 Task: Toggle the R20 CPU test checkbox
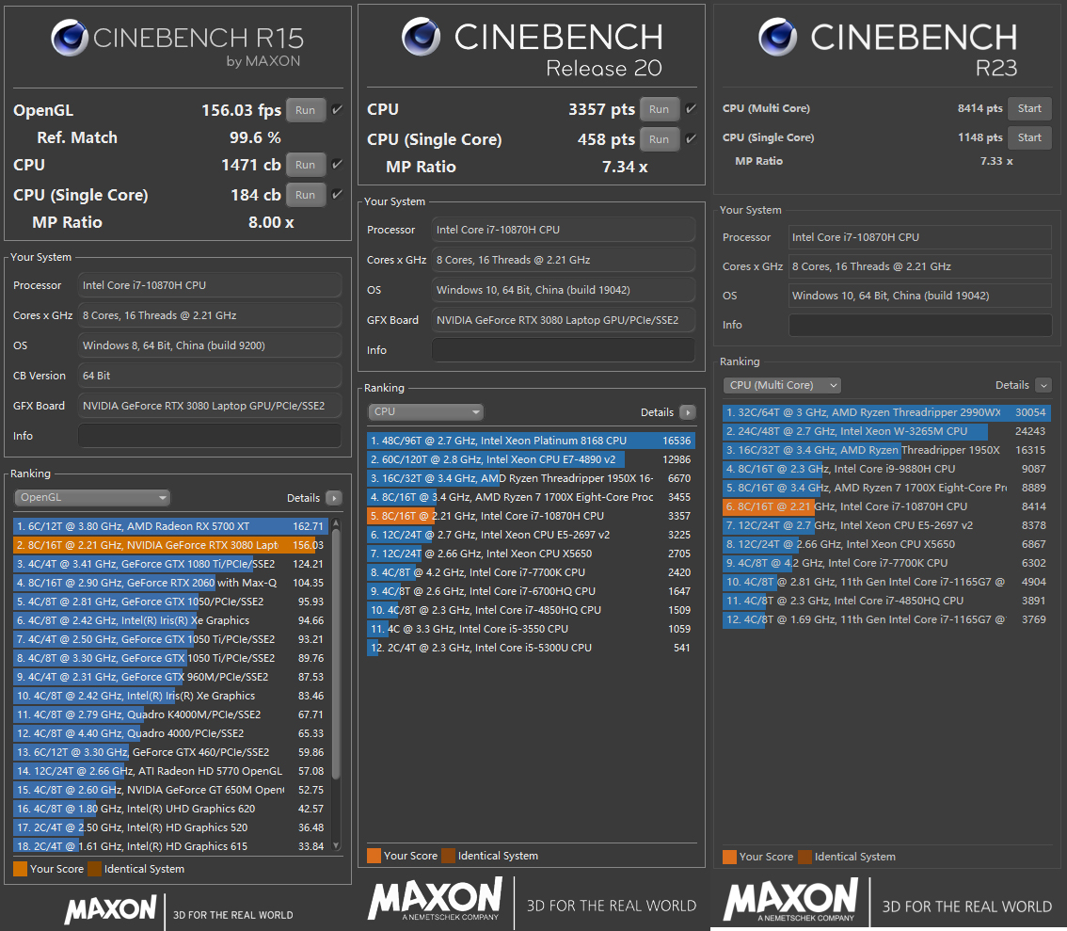(x=691, y=109)
